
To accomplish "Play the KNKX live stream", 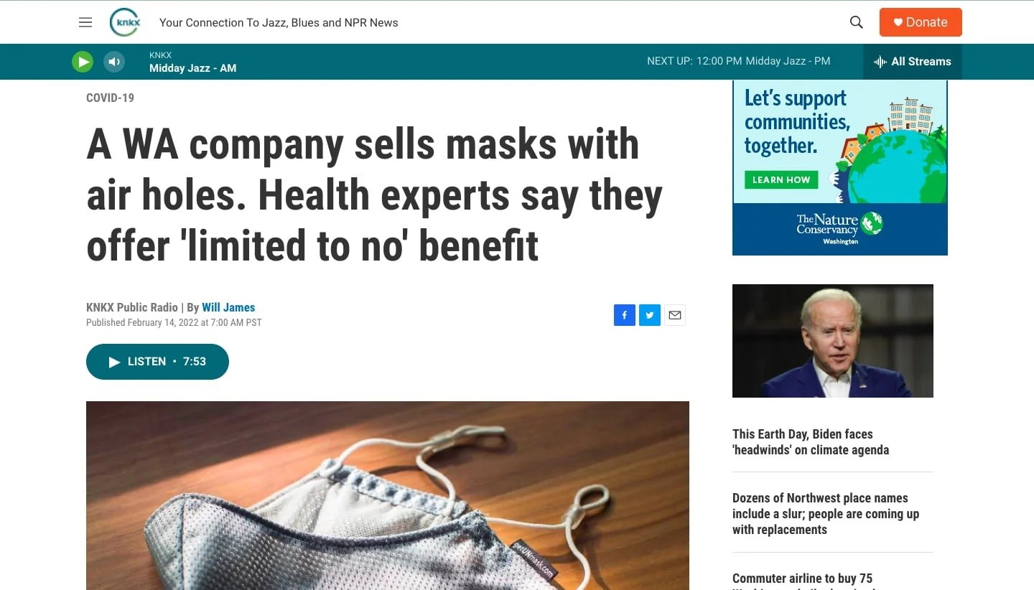I will tap(83, 62).
